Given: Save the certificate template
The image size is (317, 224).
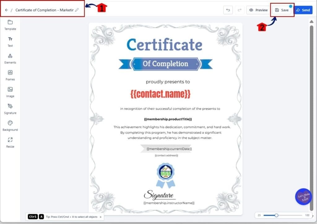Looking at the screenshot, I should click(282, 10).
